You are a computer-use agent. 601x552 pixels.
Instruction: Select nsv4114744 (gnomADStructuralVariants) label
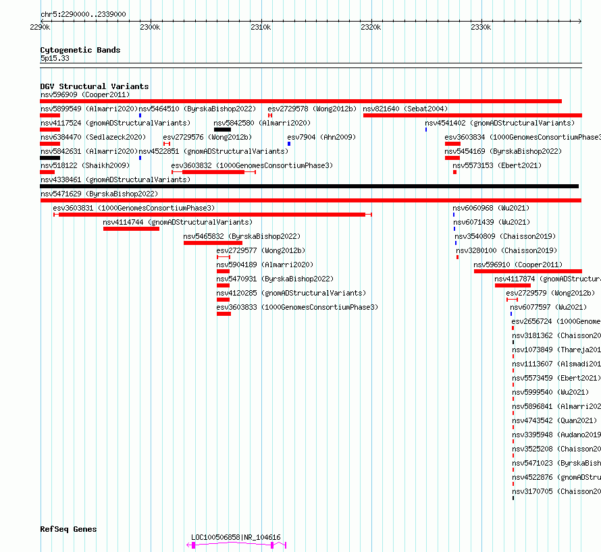click(x=178, y=222)
